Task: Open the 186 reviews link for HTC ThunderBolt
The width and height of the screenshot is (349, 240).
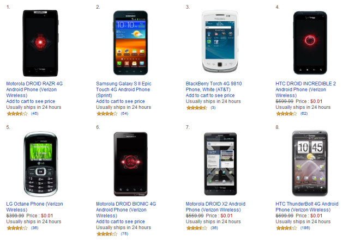Action: 305,228
